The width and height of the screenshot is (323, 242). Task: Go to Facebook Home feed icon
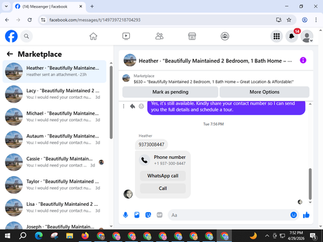click(93, 36)
